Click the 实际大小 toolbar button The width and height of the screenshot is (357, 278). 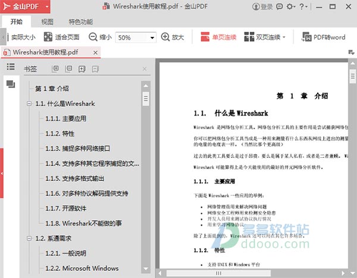[22, 37]
